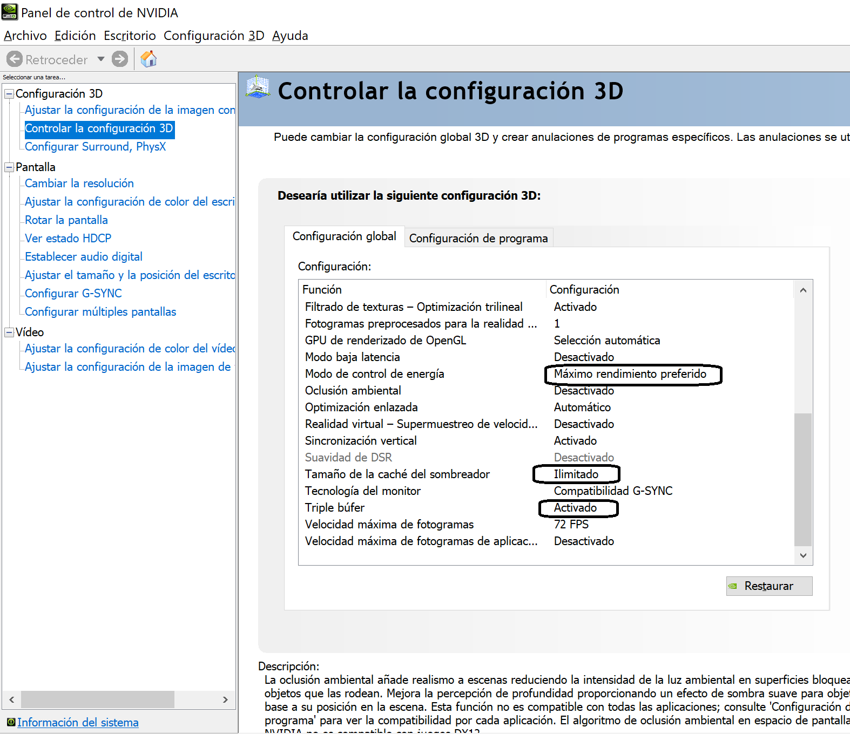
Task: Select the Filtrado de texturas – Optimización trilineal row
Action: (x=546, y=307)
